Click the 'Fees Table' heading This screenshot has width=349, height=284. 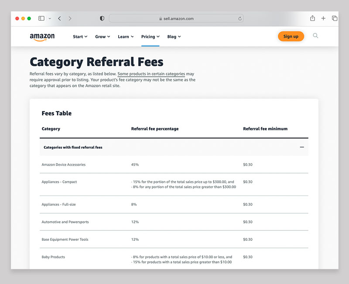[57, 113]
